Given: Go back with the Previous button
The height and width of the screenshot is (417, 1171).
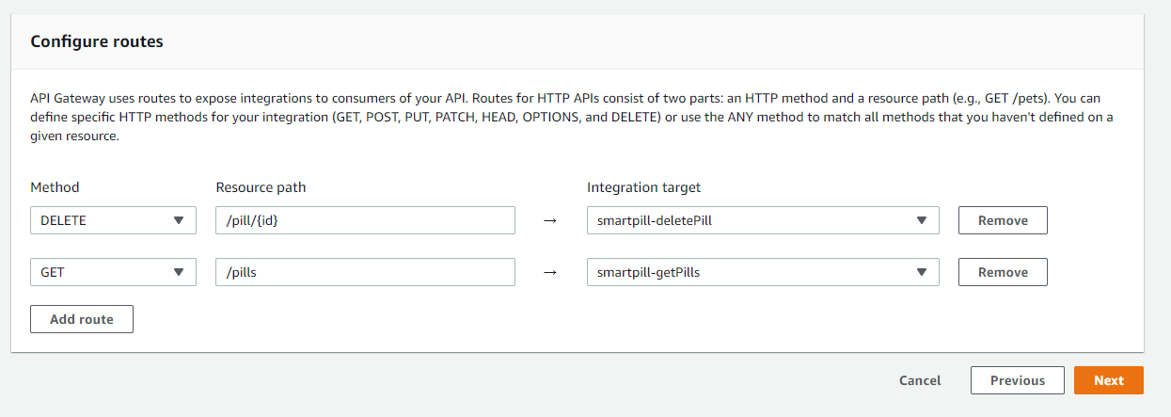Looking at the screenshot, I should [x=1018, y=380].
